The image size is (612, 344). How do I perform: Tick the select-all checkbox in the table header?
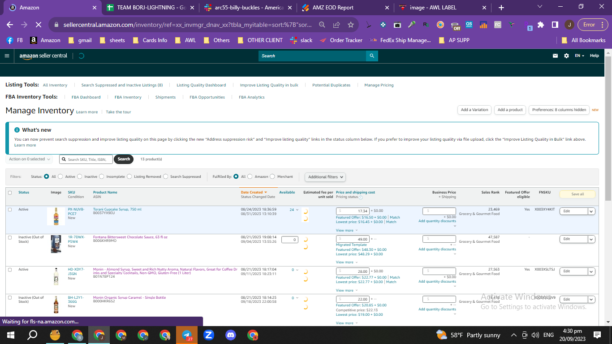(x=10, y=193)
